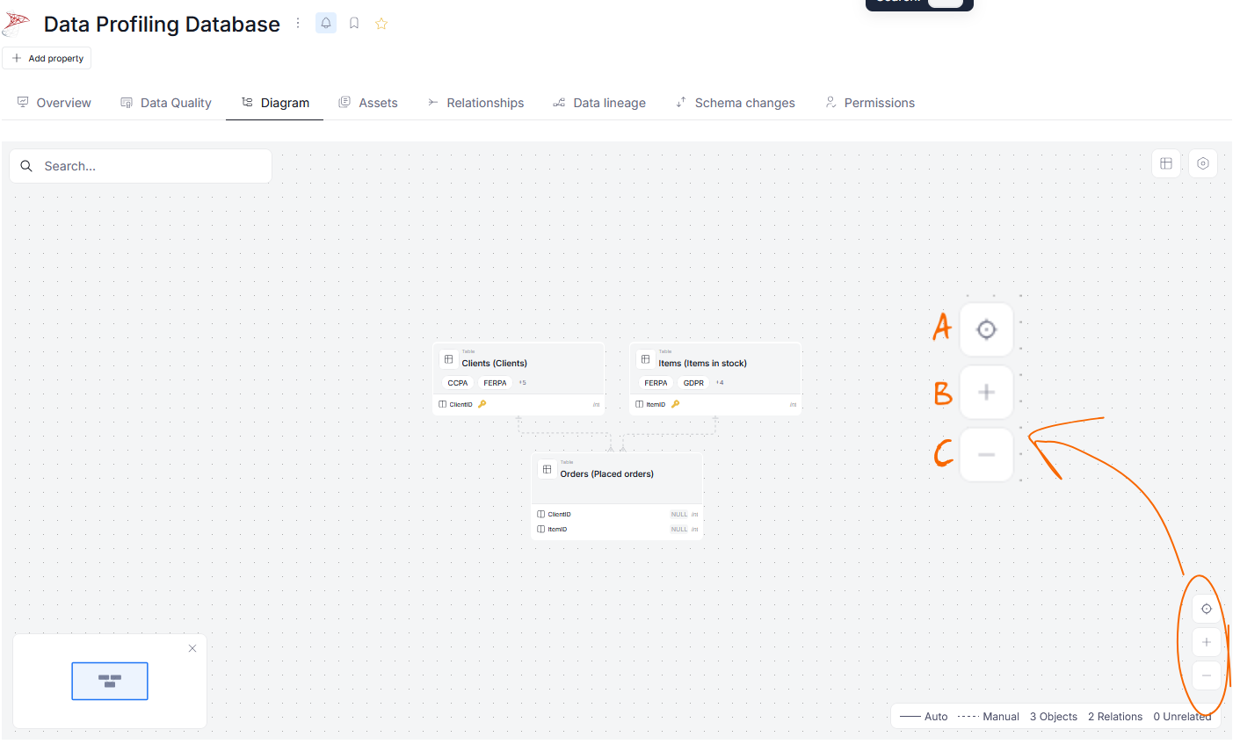Open the three-dot menu beside the database title
The image size is (1240, 744).
pos(298,23)
